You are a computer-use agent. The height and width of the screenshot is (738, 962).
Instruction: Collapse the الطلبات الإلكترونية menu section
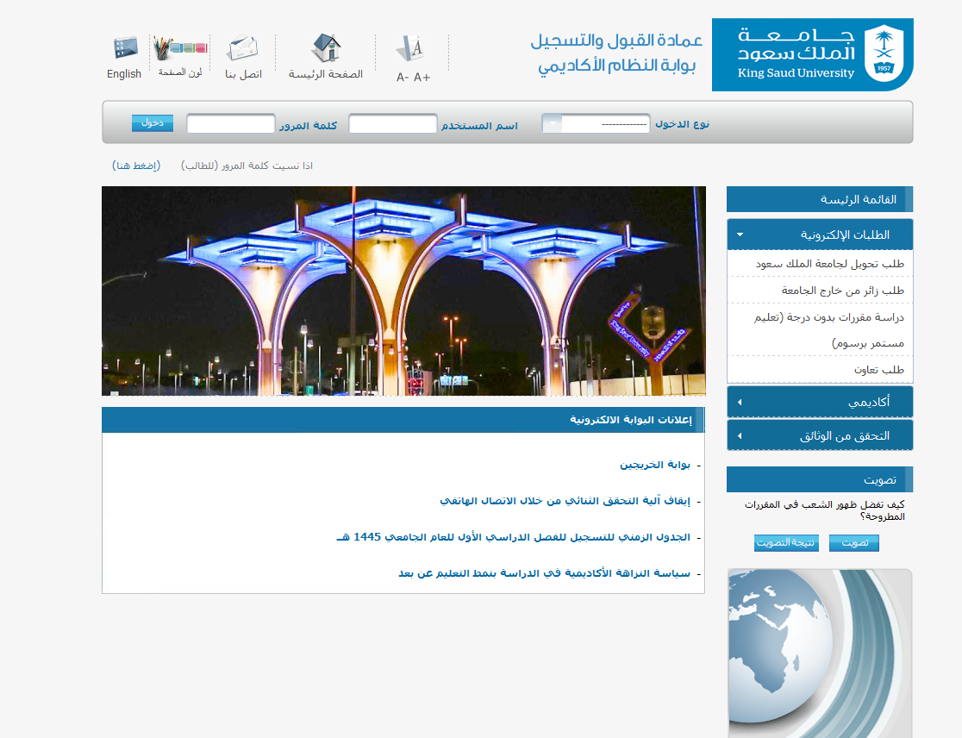819,235
